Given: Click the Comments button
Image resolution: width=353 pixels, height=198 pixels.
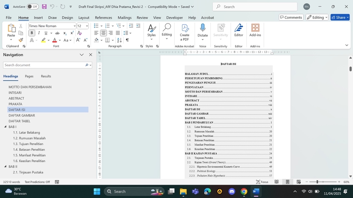Looking at the screenshot, I should (291, 17).
